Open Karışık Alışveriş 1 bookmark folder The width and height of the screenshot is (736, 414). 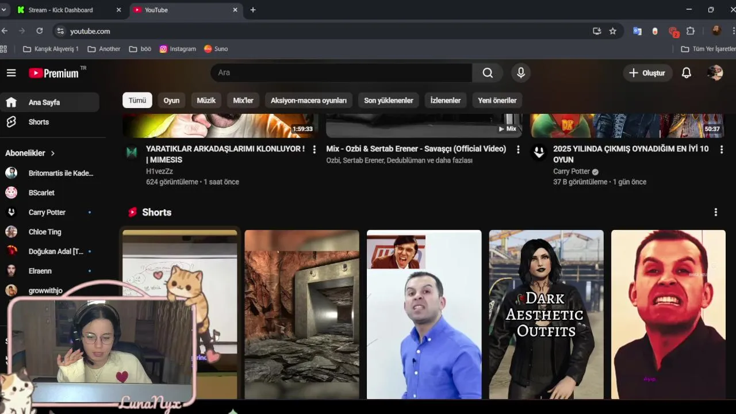pos(51,49)
